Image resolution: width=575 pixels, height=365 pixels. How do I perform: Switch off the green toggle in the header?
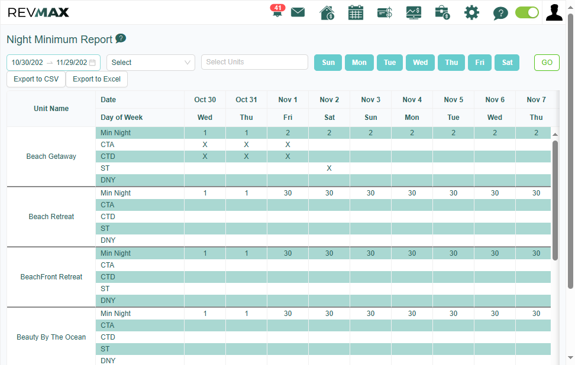pos(527,12)
